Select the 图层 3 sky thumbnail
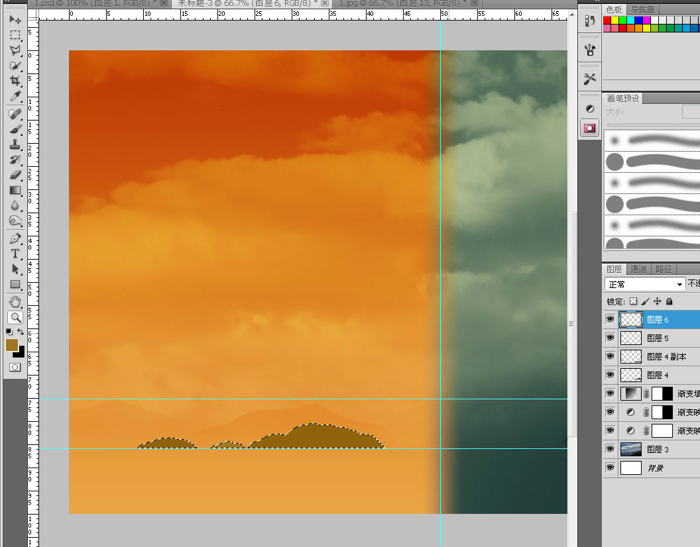Screen dimensions: 700x547 click(631, 449)
